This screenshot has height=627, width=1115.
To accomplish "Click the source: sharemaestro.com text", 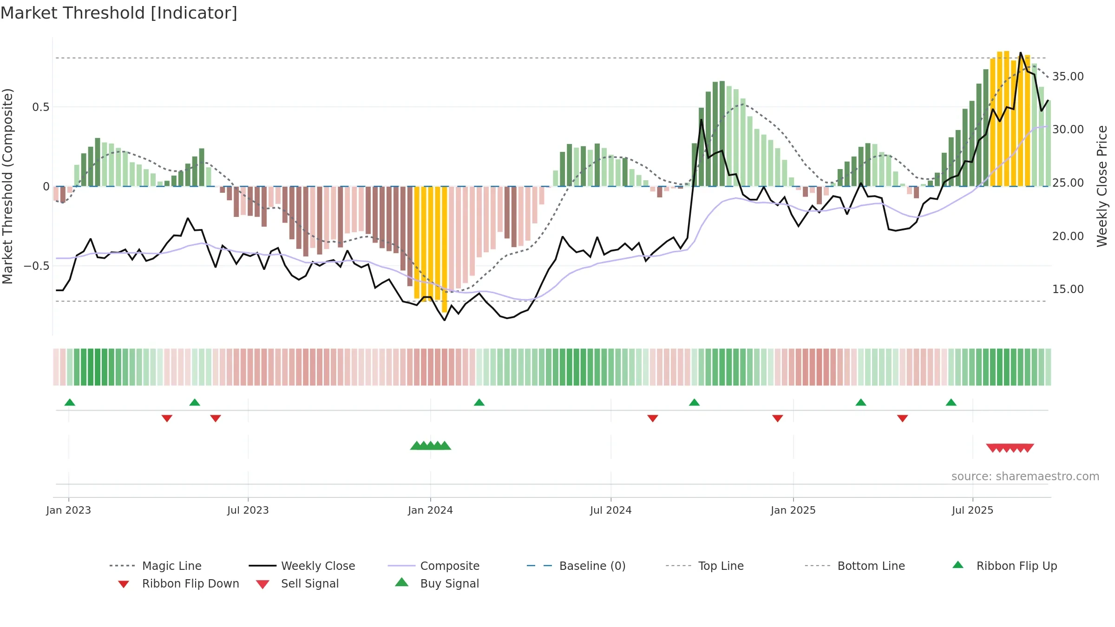I will coord(1025,477).
